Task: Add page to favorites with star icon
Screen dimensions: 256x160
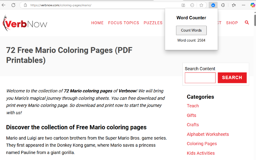Action: 201,5
